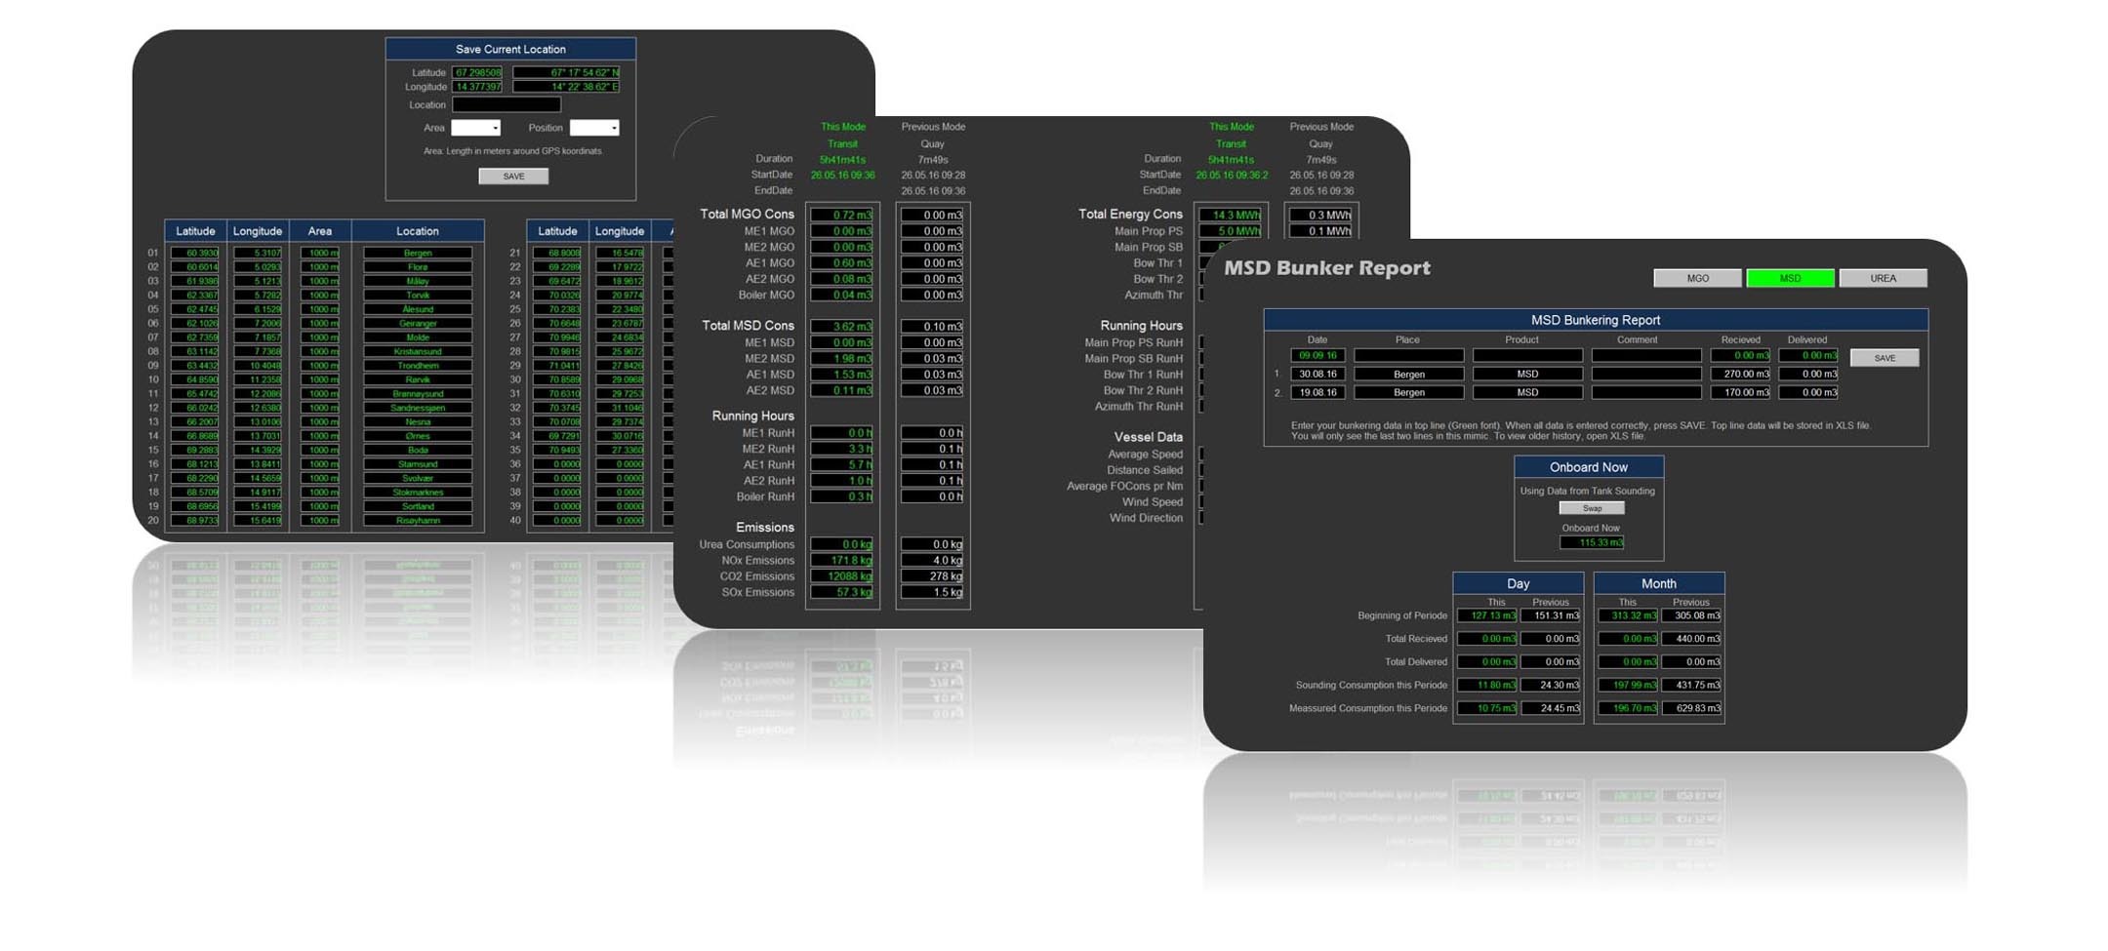This screenshot has height=951, width=2108.
Task: Open the UREA bunker tab
Action: coord(1883,279)
